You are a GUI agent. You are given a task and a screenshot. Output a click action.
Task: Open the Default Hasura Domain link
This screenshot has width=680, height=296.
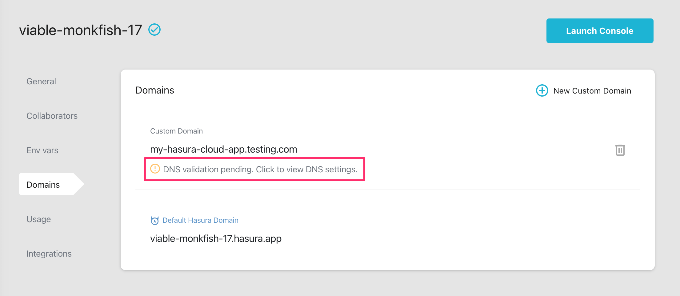pyautogui.click(x=200, y=220)
